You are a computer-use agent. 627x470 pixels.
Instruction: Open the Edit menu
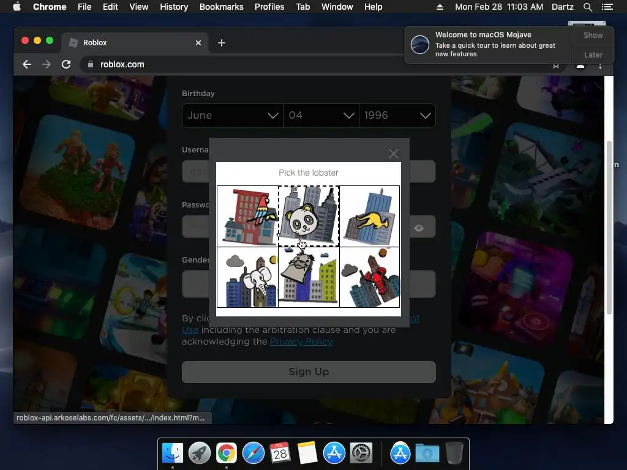pyautogui.click(x=110, y=7)
